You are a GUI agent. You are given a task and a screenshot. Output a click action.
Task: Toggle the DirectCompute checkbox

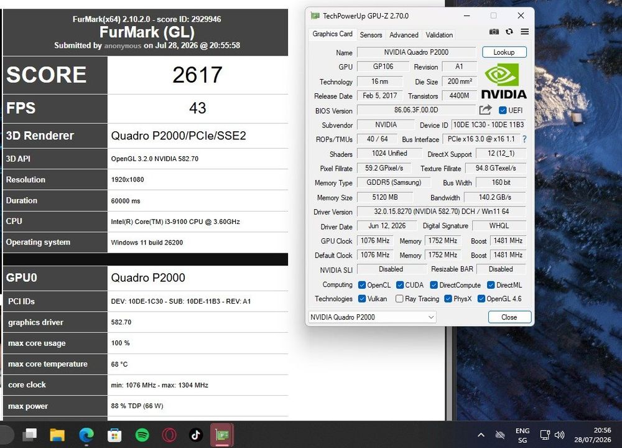point(434,285)
